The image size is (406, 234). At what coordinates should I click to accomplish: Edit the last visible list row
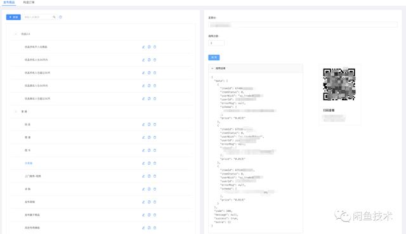point(143,228)
